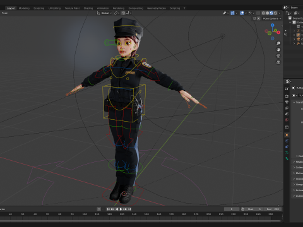Open the World properties tab
This screenshot has width=303, height=227.
287,120
